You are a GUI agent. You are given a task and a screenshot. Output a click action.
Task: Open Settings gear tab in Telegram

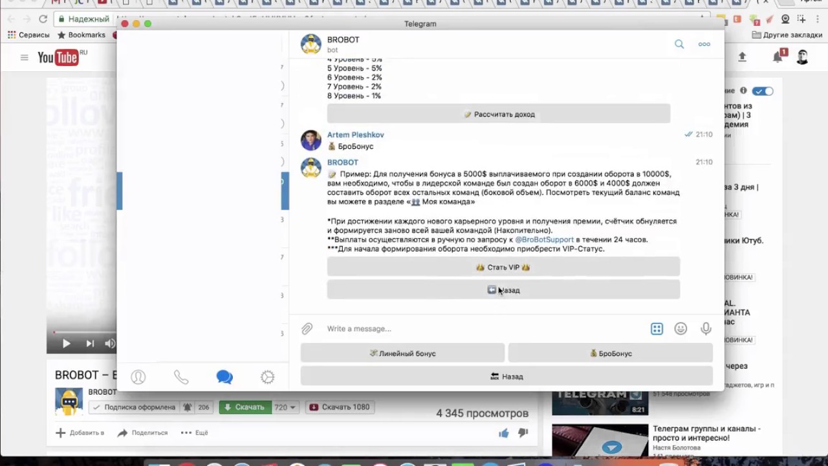click(267, 377)
